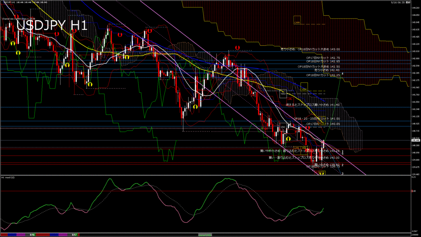
Task: Click the LWH box in red cloud
Action: click(297, 23)
